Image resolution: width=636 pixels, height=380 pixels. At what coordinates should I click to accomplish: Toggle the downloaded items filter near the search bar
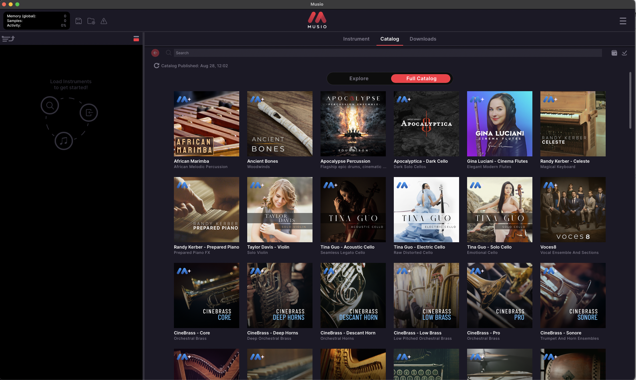[624, 53]
